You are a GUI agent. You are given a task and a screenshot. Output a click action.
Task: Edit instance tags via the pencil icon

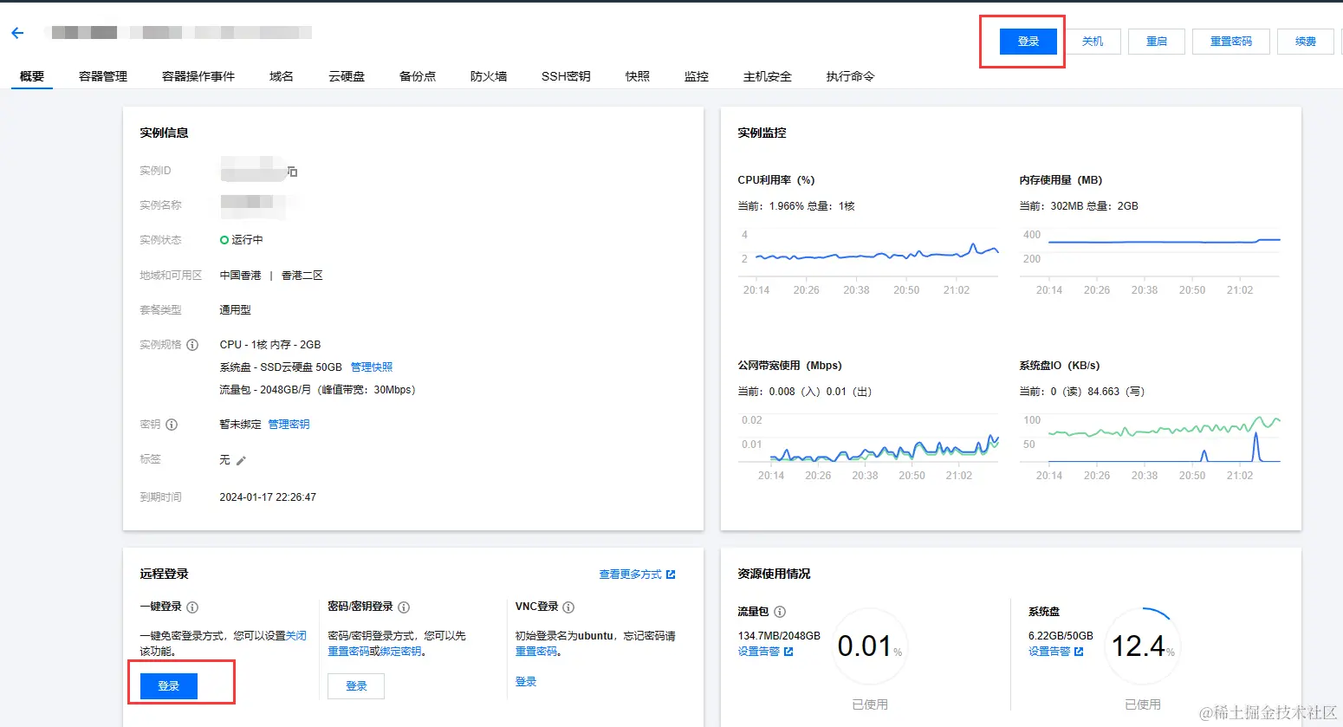(x=241, y=460)
